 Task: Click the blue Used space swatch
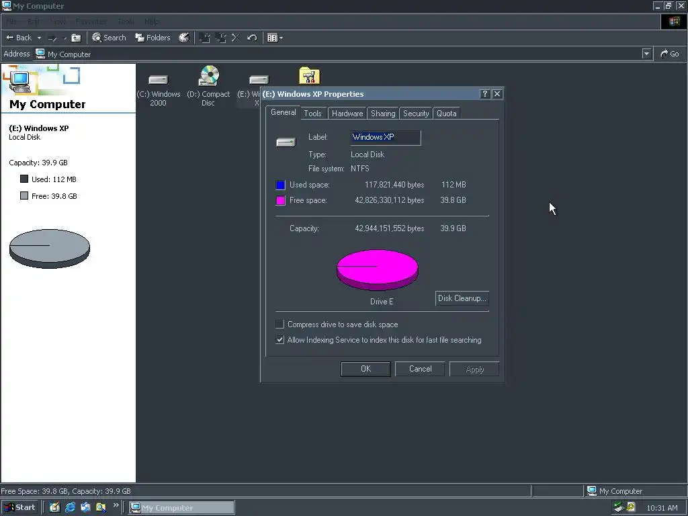coord(280,185)
